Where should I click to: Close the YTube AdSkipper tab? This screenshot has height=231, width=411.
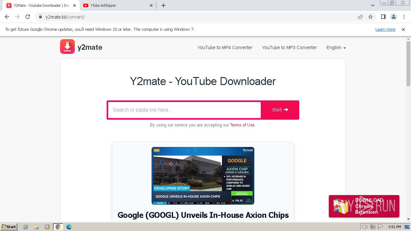151,5
